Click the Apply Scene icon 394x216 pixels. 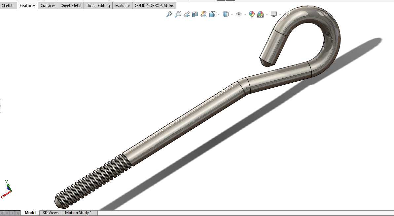pyautogui.click(x=260, y=14)
